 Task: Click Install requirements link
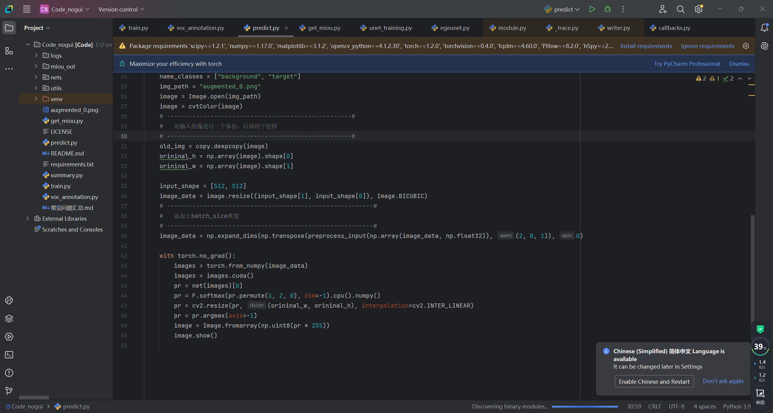(x=646, y=46)
